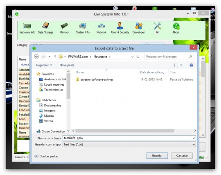The height and width of the screenshot is (175, 221).
Task: Click navigation pane scroll down arrow
Action: [68, 131]
